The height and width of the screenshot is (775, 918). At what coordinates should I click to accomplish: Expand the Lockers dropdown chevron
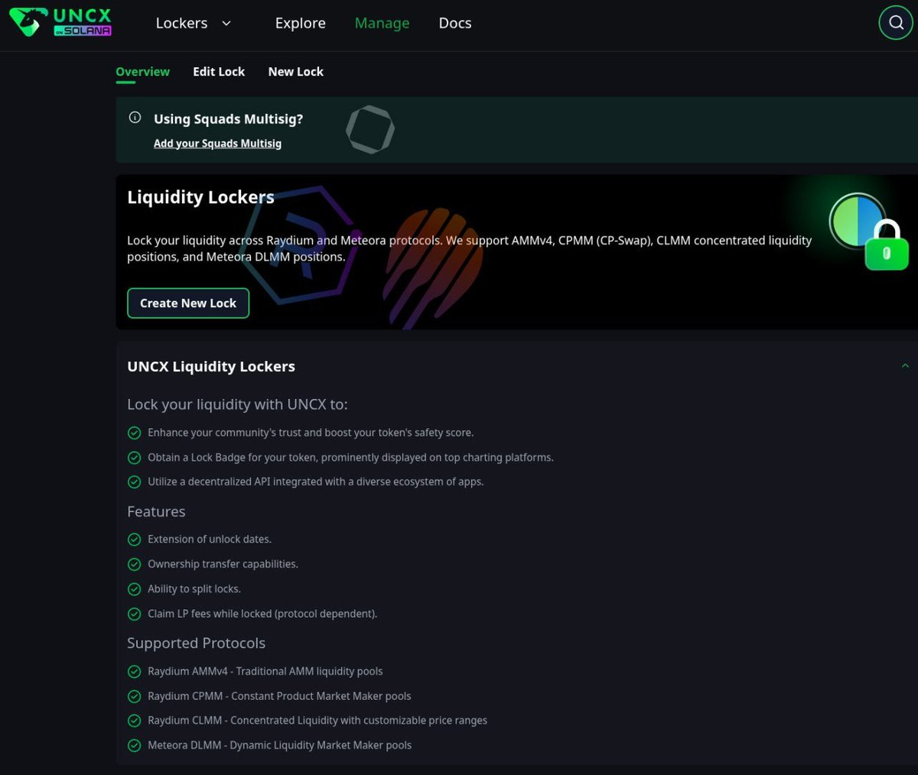pyautogui.click(x=226, y=24)
